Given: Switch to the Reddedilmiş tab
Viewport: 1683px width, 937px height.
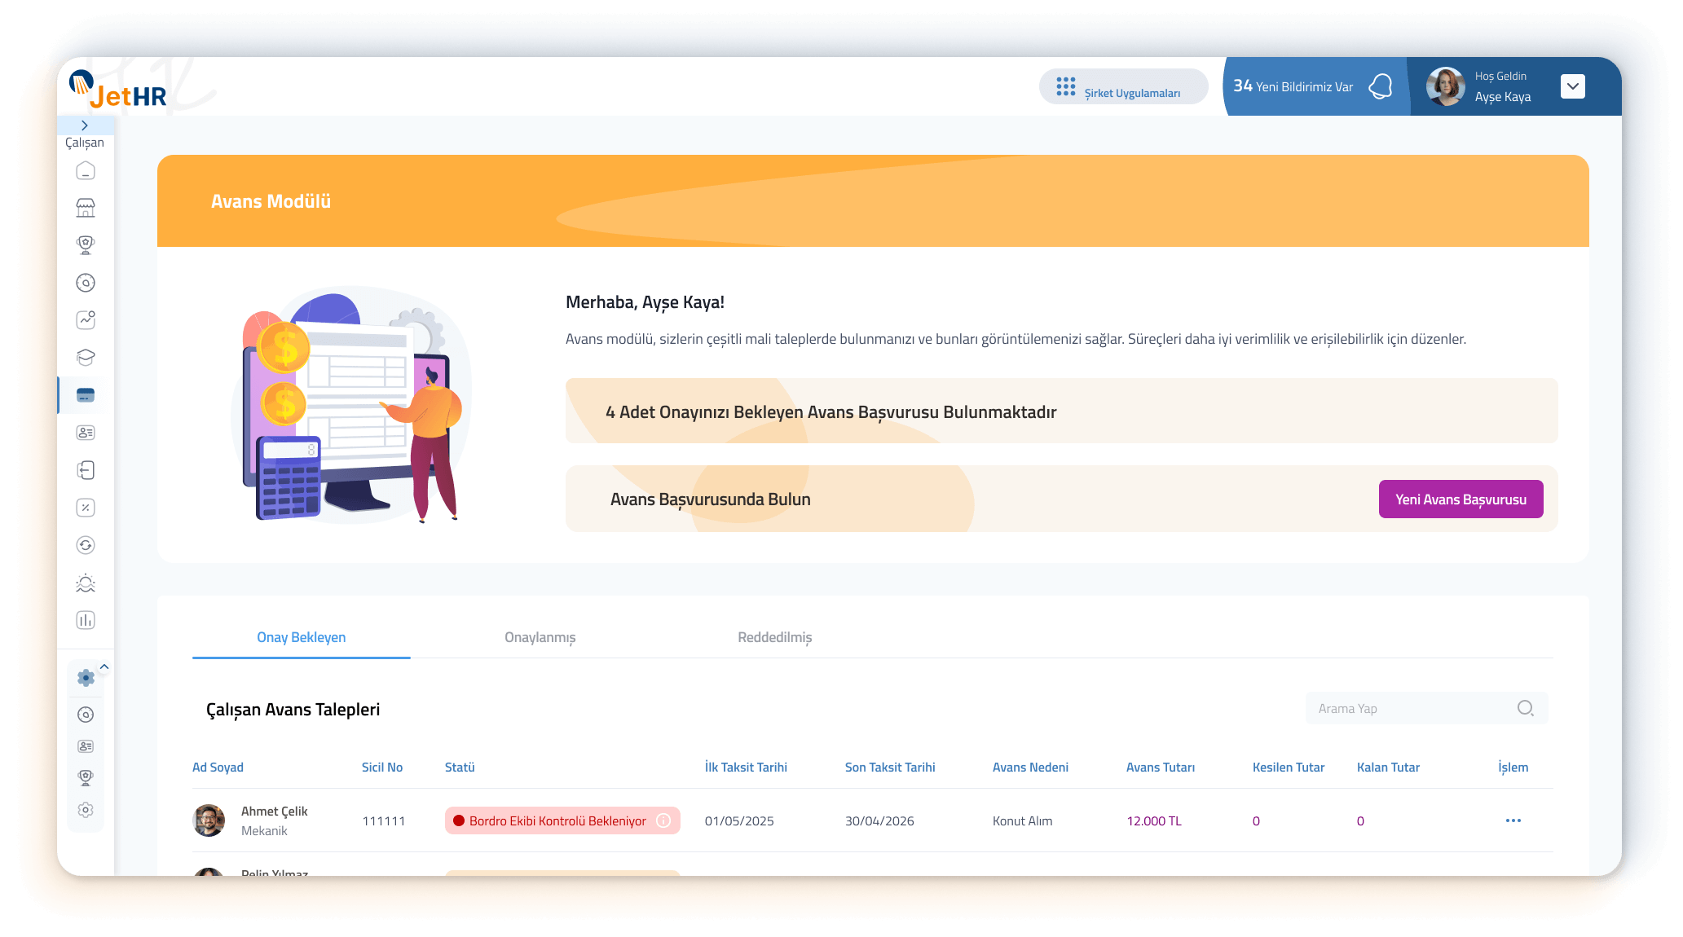Looking at the screenshot, I should pos(774,637).
